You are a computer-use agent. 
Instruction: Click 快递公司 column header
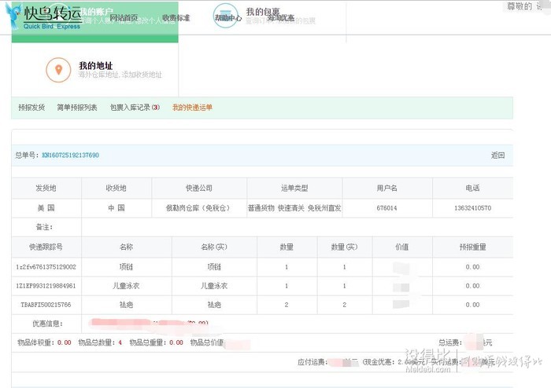click(x=199, y=189)
